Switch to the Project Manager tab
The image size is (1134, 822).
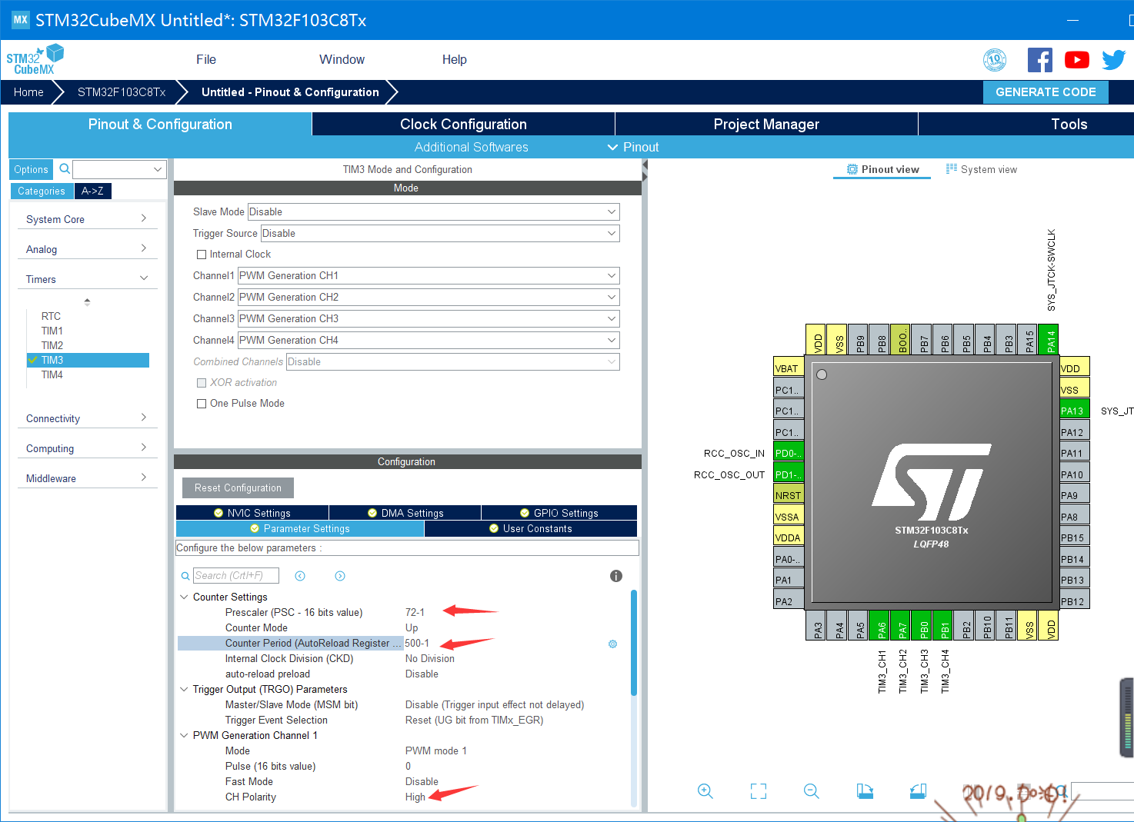click(x=766, y=124)
